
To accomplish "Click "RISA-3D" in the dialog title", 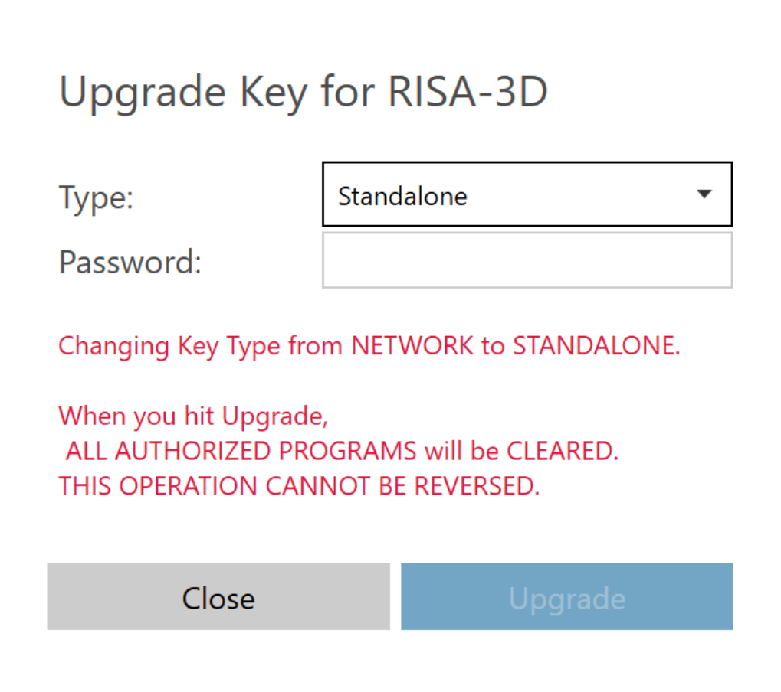I will coord(469,93).
